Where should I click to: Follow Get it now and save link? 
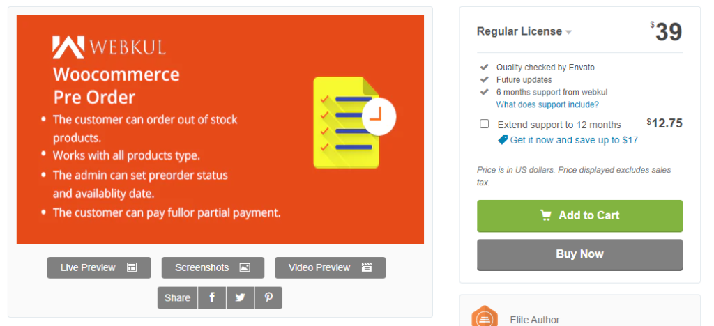coord(574,140)
